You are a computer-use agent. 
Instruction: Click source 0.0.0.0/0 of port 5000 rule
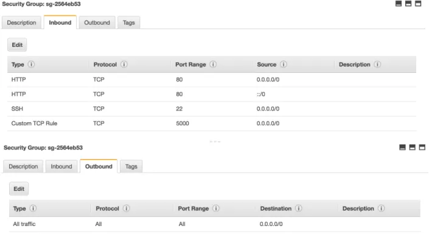(x=268, y=123)
